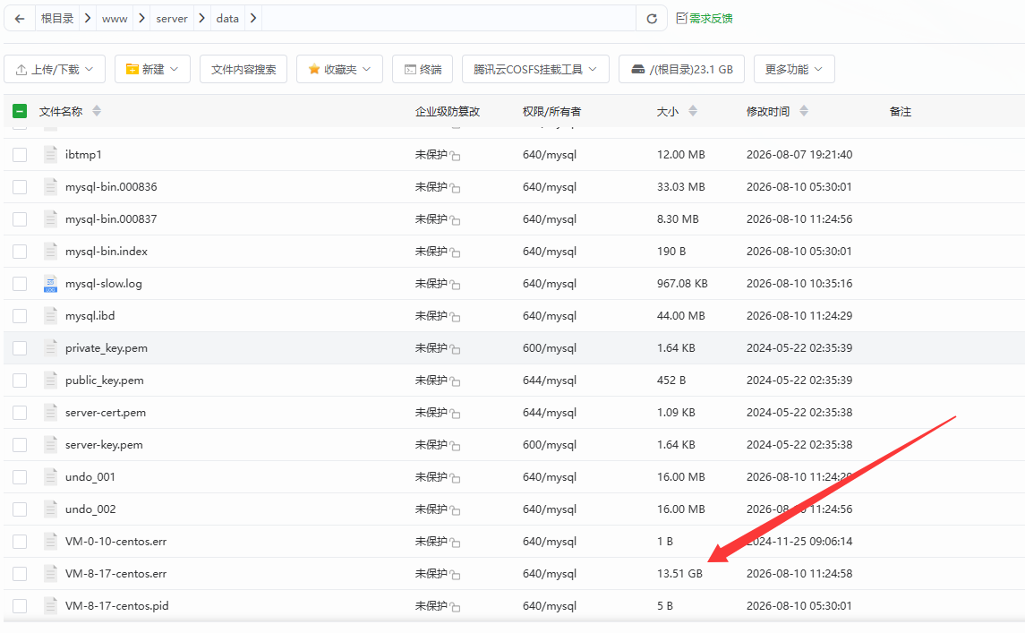1025x633 pixels.
Task: Click the 企业级防篡改 column header
Action: click(448, 111)
